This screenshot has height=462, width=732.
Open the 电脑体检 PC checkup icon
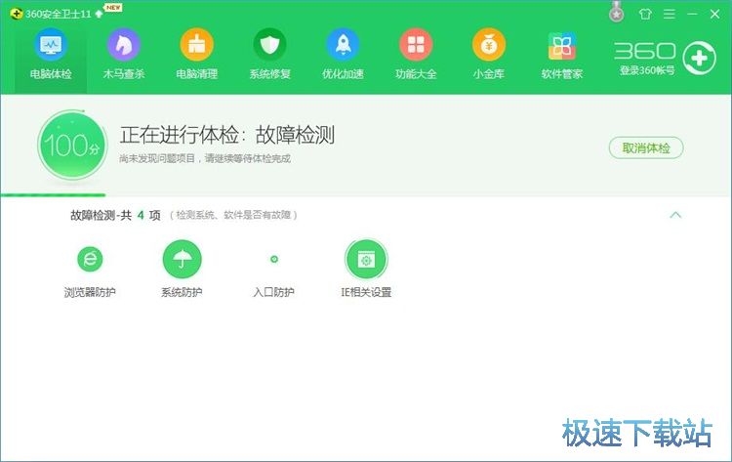pyautogui.click(x=51, y=45)
